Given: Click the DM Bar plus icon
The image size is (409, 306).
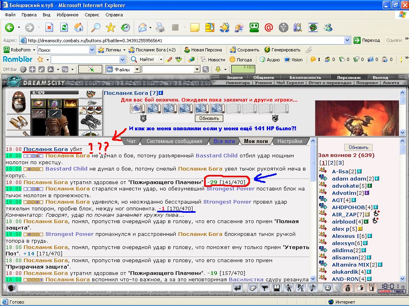Looking at the screenshot, I should click(32, 69).
